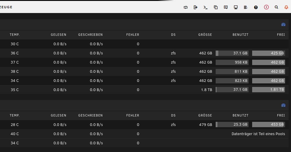Click the 25.3 GB used-space bar
291x152 pixels.
[x=232, y=124]
